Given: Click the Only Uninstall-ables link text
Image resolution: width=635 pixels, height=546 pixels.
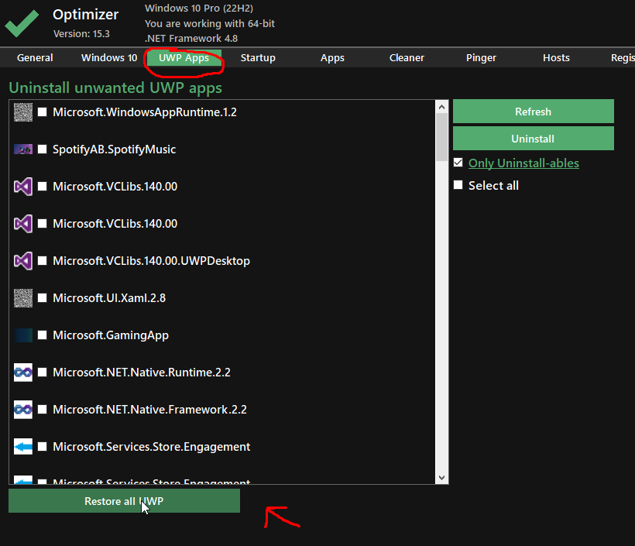Looking at the screenshot, I should 523,163.
